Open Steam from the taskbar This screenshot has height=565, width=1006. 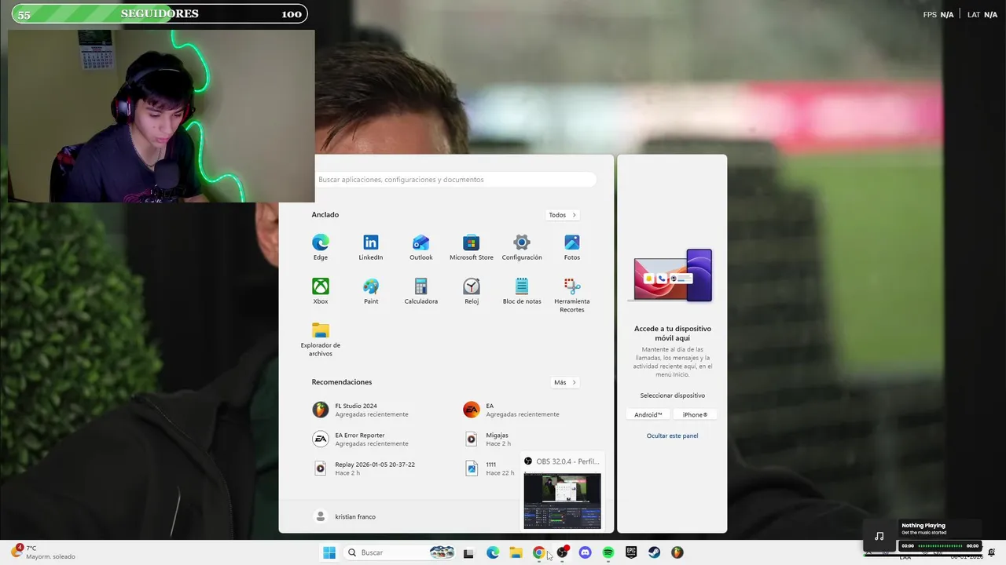point(654,552)
